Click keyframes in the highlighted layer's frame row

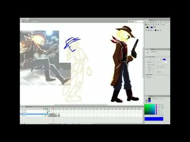(54, 114)
